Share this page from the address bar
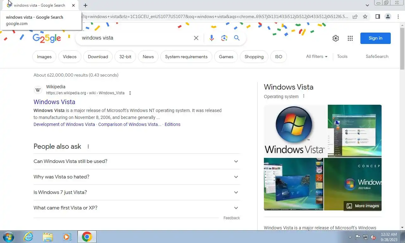The image size is (405, 243). click(355, 16)
